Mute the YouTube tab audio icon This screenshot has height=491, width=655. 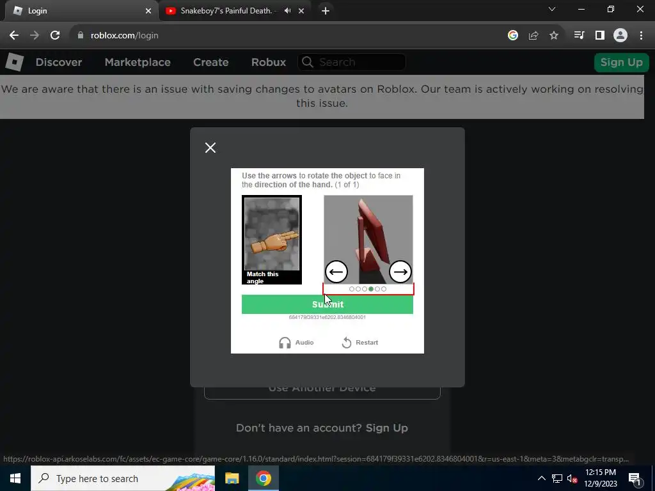click(x=287, y=11)
